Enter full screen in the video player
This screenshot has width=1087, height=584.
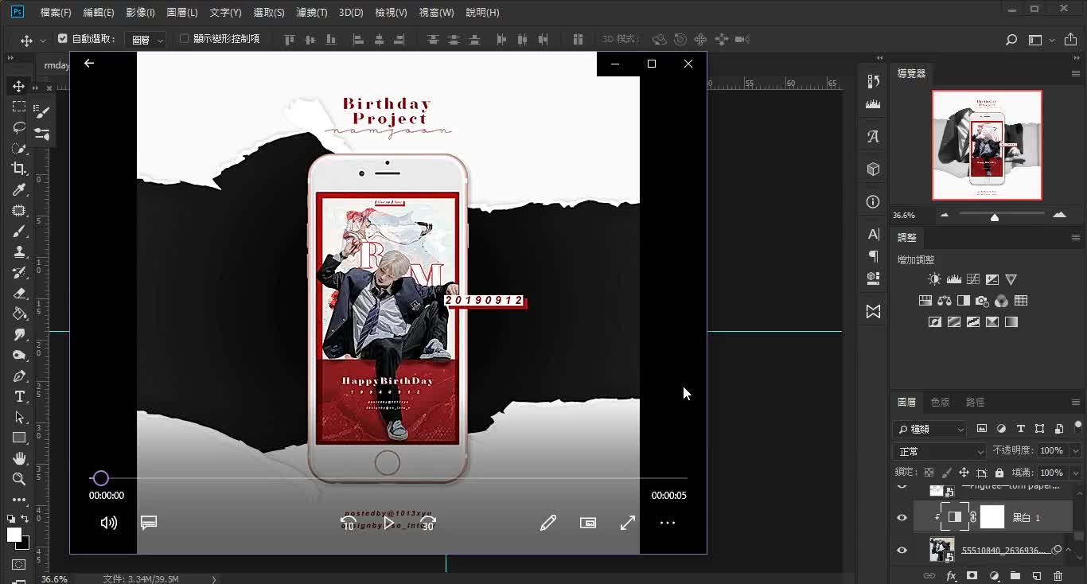628,523
